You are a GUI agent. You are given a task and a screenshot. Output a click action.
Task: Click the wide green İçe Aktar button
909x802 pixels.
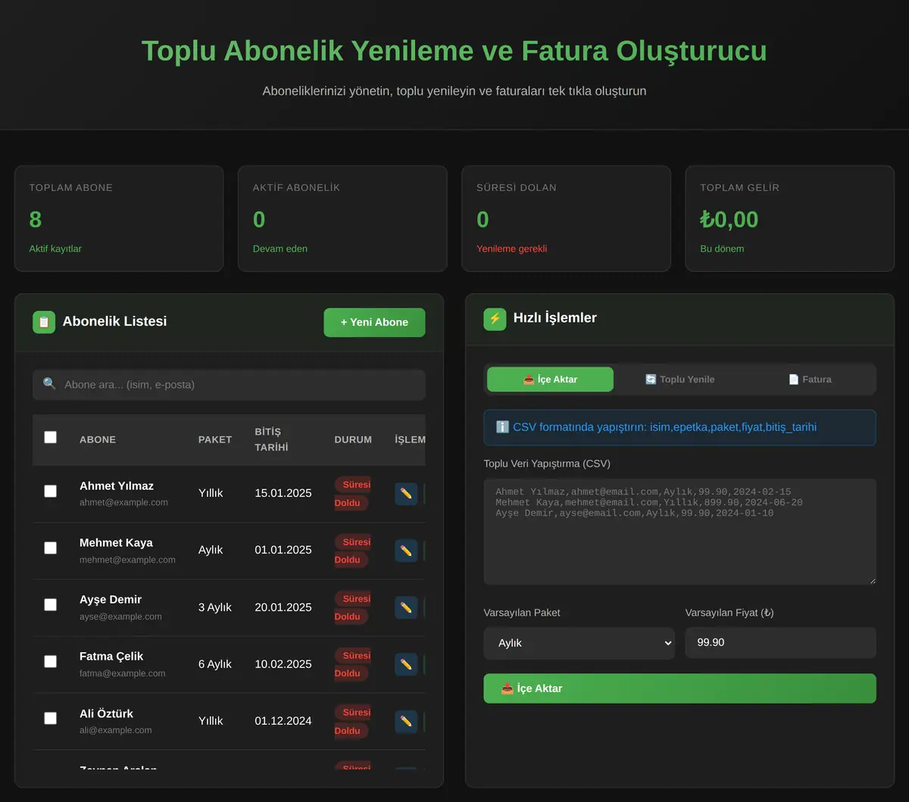(679, 688)
